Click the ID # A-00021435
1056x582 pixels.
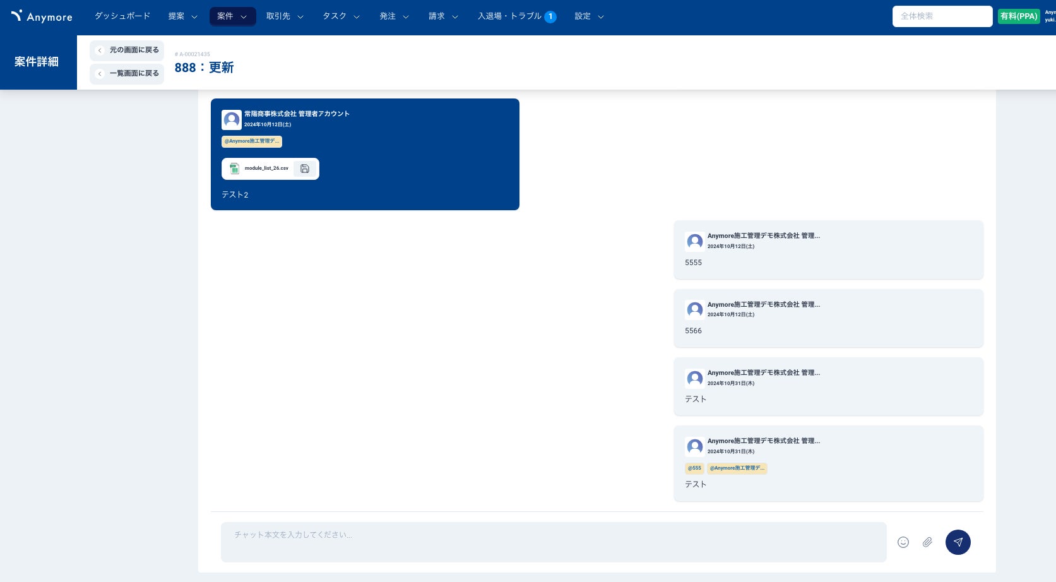tap(193, 54)
